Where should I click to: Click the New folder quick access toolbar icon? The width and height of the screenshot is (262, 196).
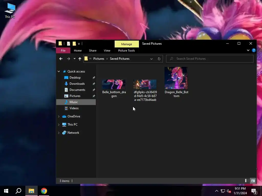click(74, 44)
